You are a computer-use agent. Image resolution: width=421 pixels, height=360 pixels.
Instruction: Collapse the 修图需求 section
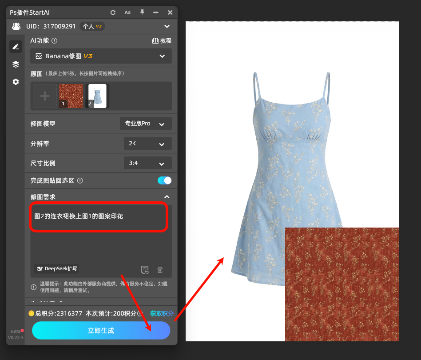[x=167, y=197]
